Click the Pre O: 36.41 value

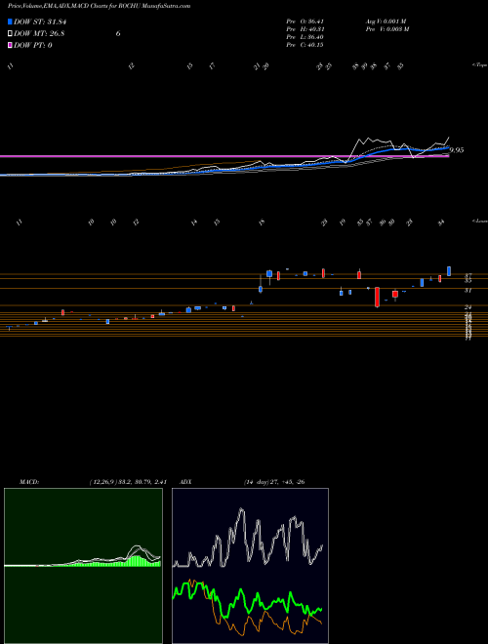[x=305, y=20]
